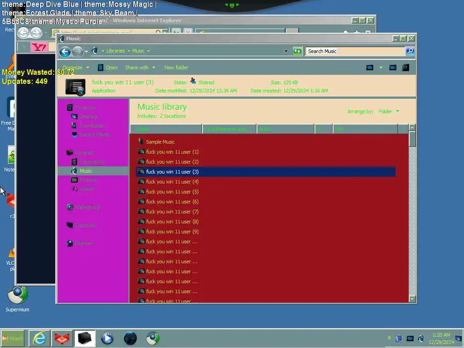Refresh the Music folder view
The width and height of the screenshot is (464, 348).
coord(297,51)
